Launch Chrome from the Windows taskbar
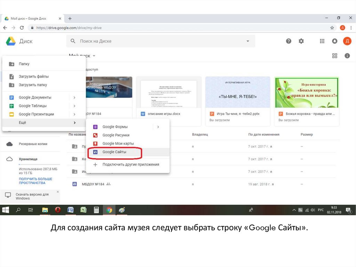The width and height of the screenshot is (356, 267). click(109, 210)
